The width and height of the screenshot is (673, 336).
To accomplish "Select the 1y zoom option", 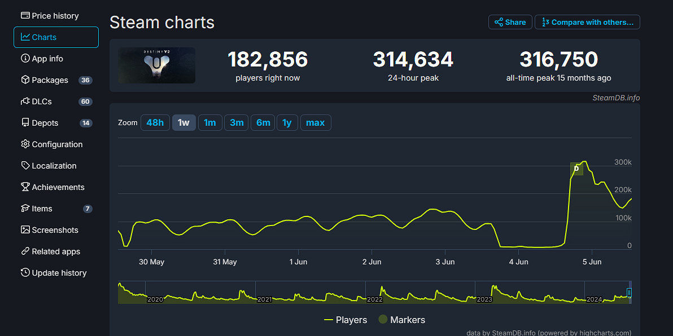I will pos(287,122).
